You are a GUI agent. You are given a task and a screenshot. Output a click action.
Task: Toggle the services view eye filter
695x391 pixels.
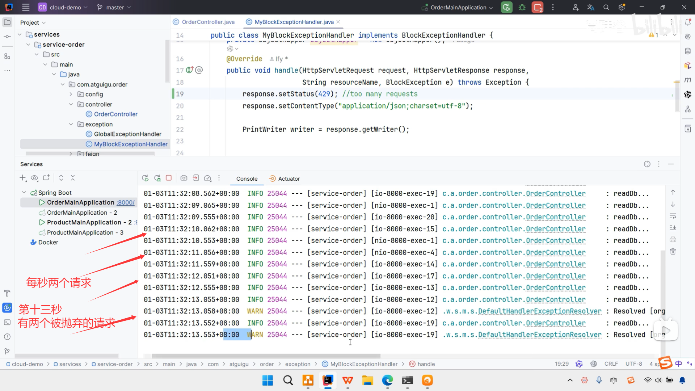coord(34,178)
